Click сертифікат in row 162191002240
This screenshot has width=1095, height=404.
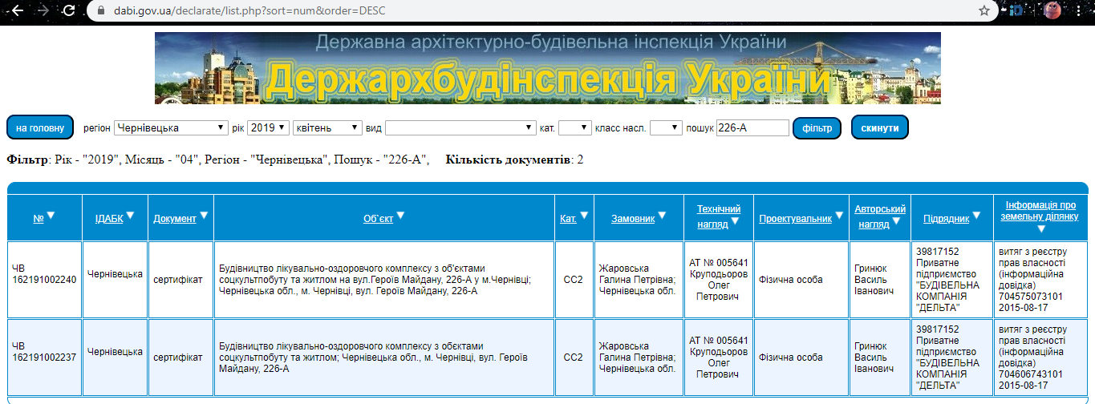pyautogui.click(x=178, y=279)
